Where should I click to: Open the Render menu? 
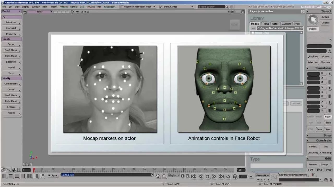(74, 7)
